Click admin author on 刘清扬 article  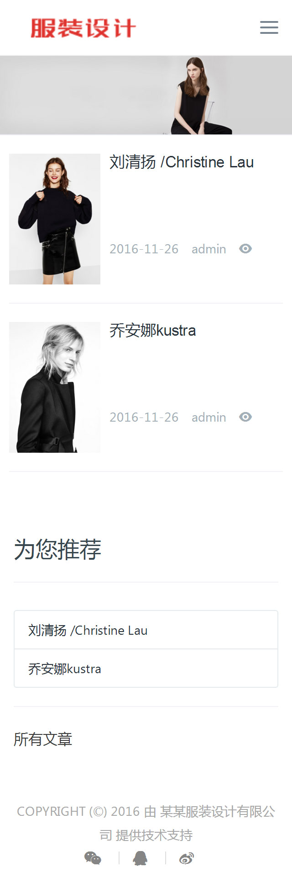(x=209, y=249)
